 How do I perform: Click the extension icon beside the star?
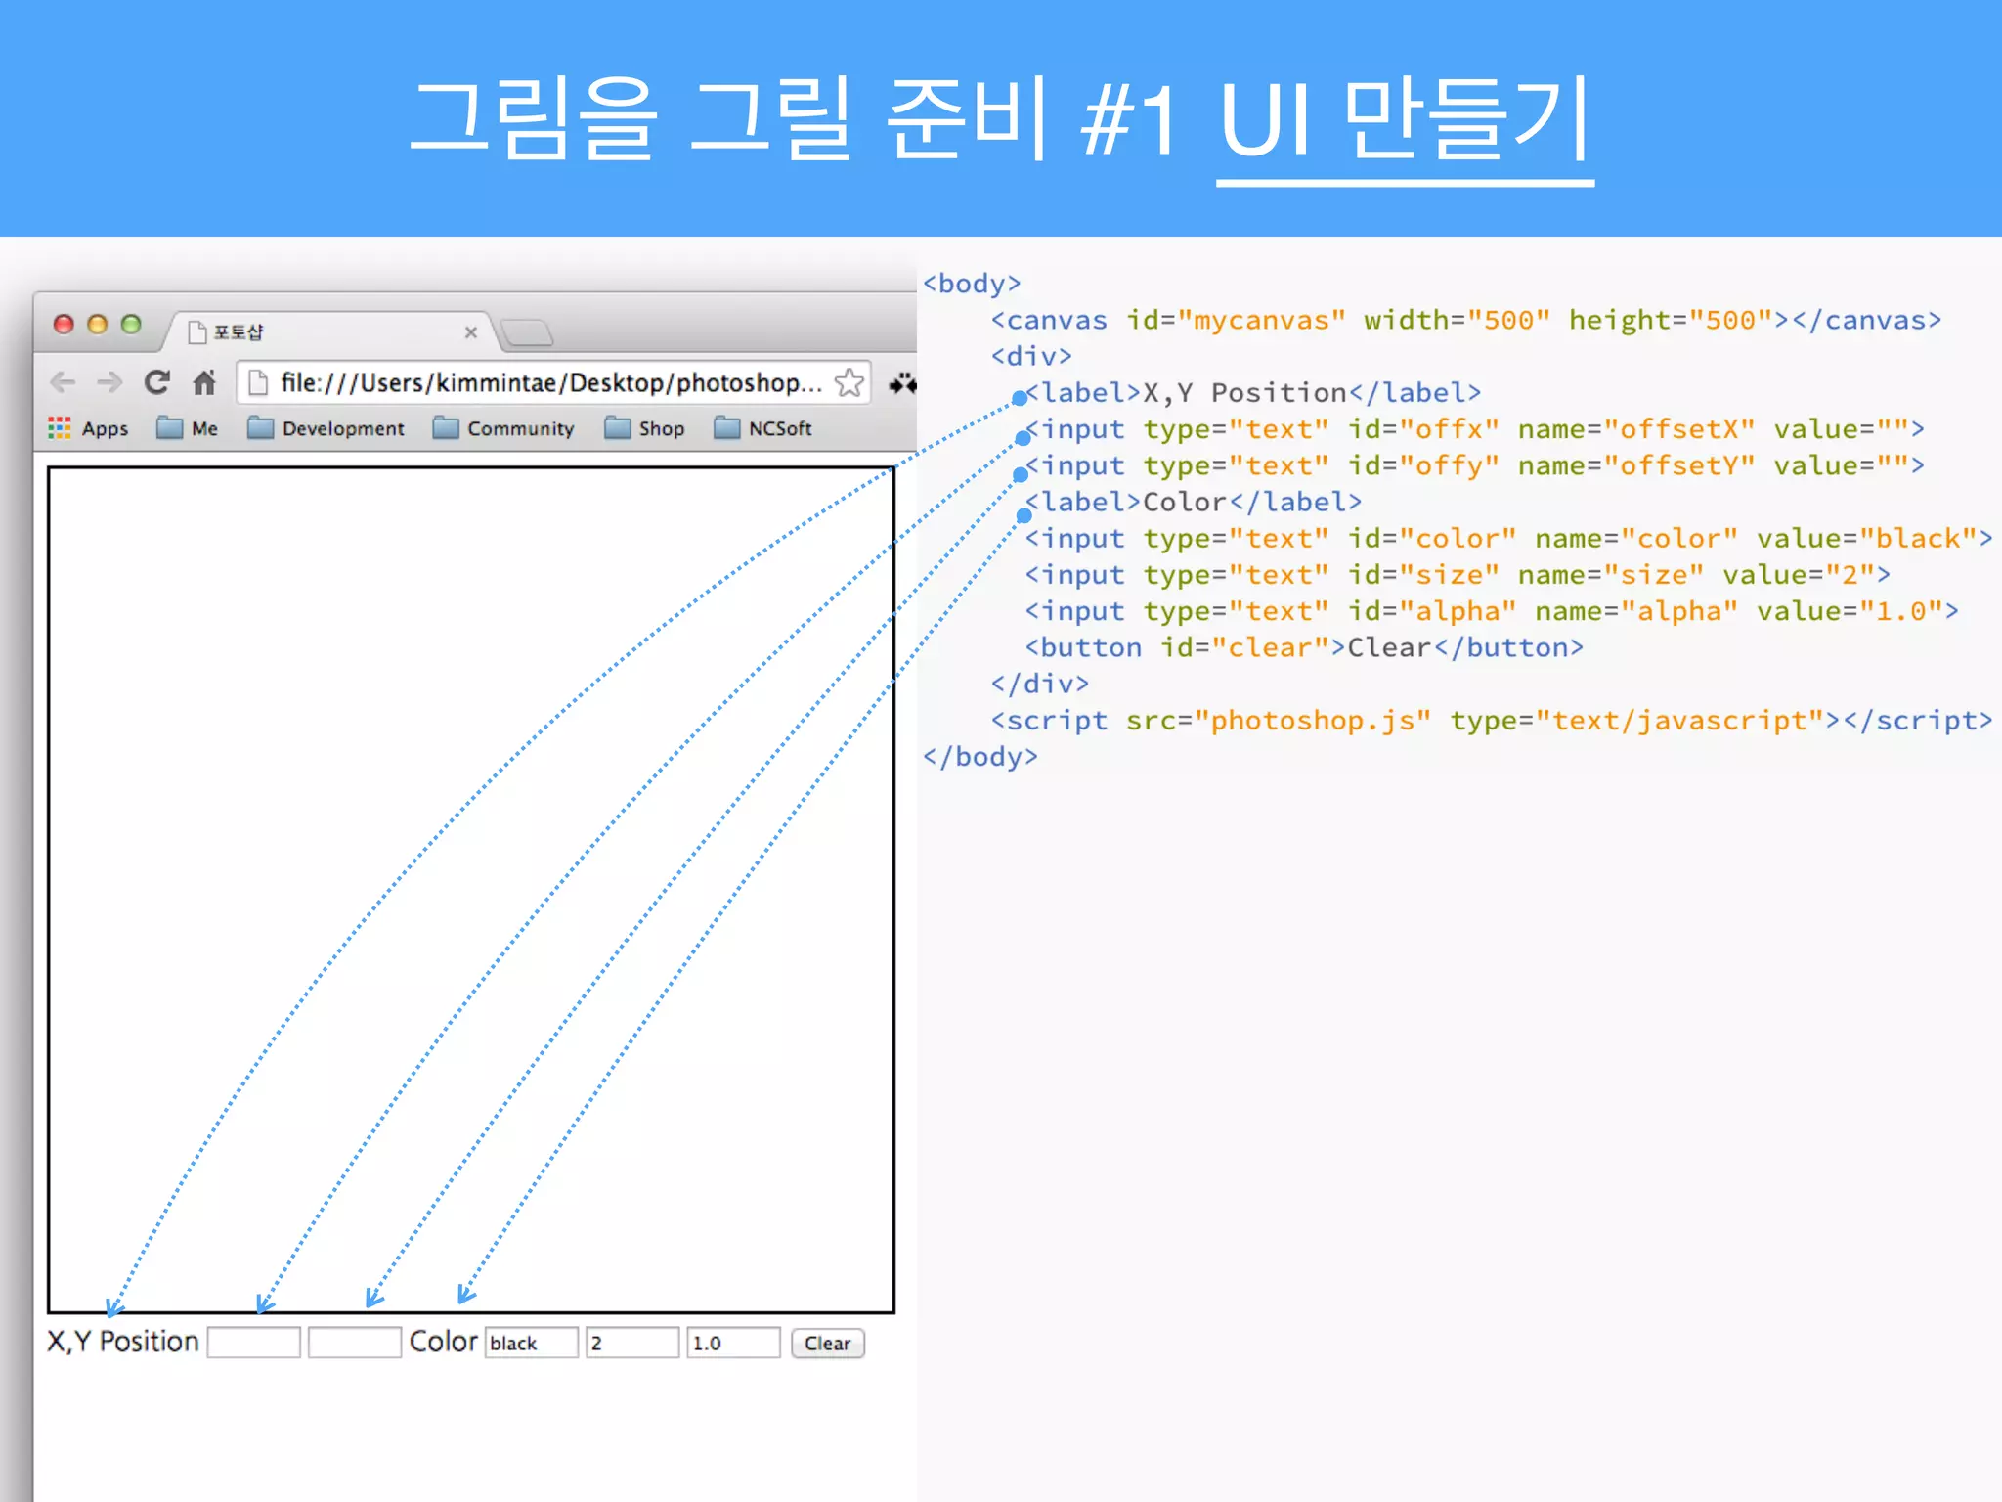pyautogui.click(x=901, y=383)
